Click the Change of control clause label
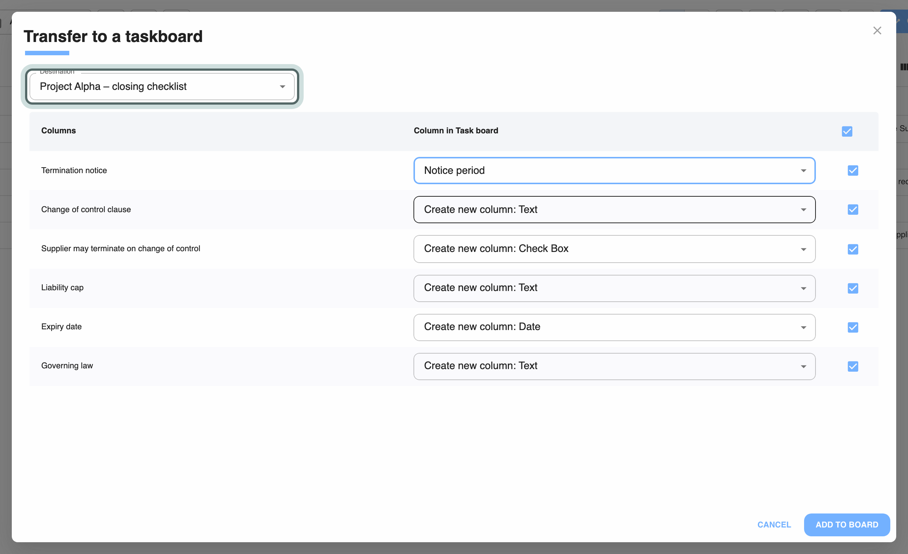The height and width of the screenshot is (554, 908). 86,209
